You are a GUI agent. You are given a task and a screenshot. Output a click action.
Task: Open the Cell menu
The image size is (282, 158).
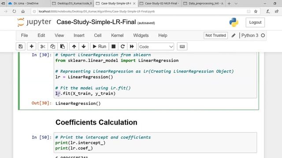[x=98, y=36]
